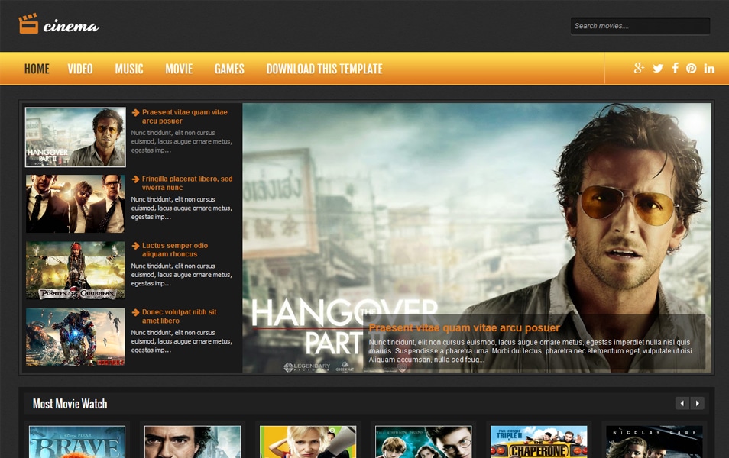Open the Brave movie poster
The width and height of the screenshot is (729, 458).
(x=77, y=442)
